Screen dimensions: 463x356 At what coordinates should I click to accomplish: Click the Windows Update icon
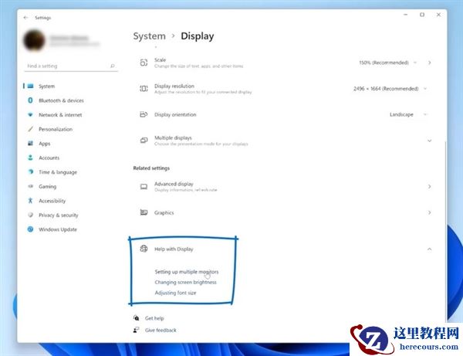coord(30,229)
